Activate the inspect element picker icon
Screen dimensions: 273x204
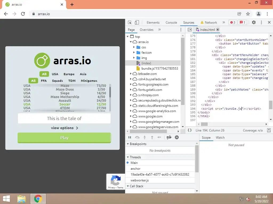click(130, 22)
